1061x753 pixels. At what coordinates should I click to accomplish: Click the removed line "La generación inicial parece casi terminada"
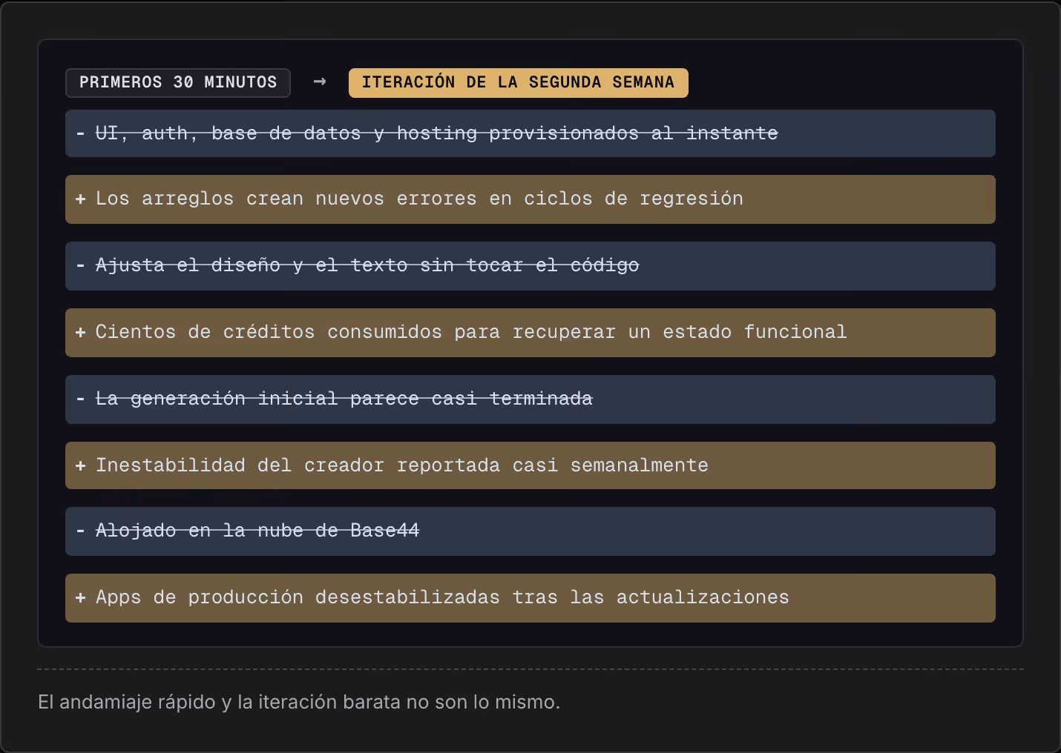coord(530,399)
